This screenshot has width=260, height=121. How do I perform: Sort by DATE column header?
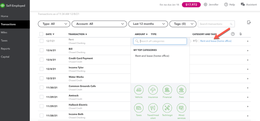click(50, 34)
